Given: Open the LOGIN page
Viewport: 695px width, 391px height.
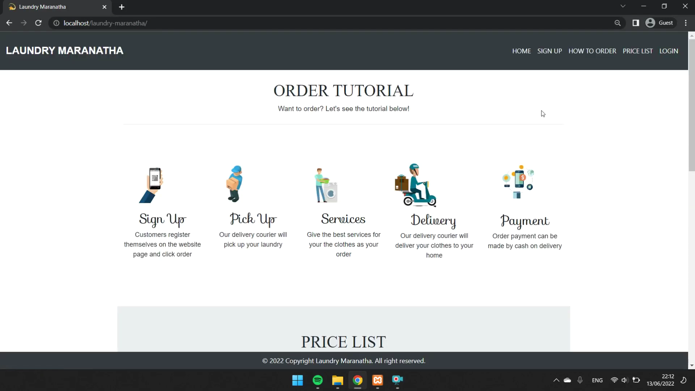Looking at the screenshot, I should point(668,51).
